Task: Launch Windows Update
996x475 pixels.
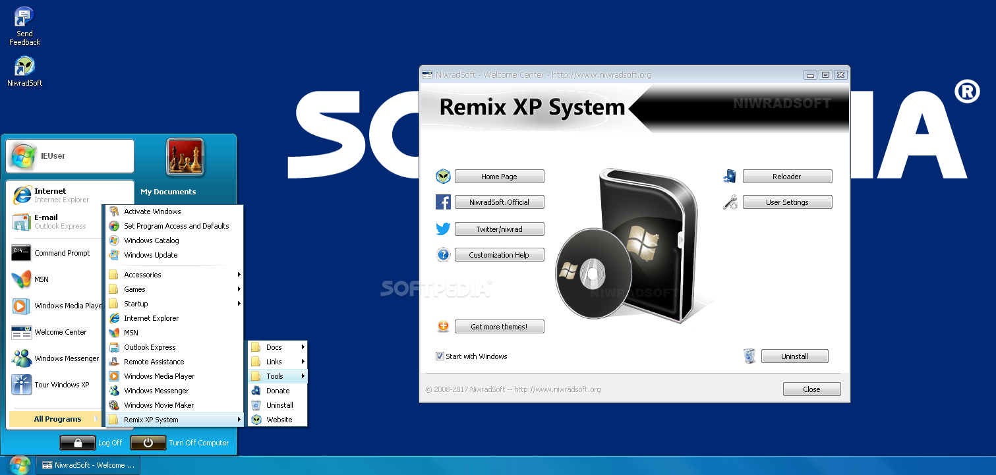Action: point(175,255)
